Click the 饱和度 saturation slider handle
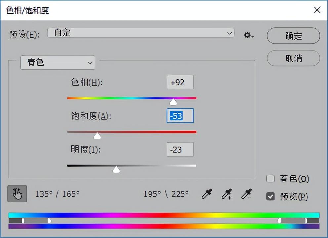This screenshot has width=328, height=238. 97,136
